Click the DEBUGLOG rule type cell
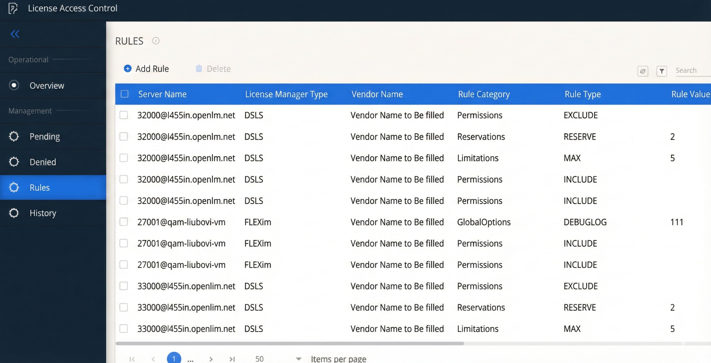The image size is (711, 363). click(585, 222)
